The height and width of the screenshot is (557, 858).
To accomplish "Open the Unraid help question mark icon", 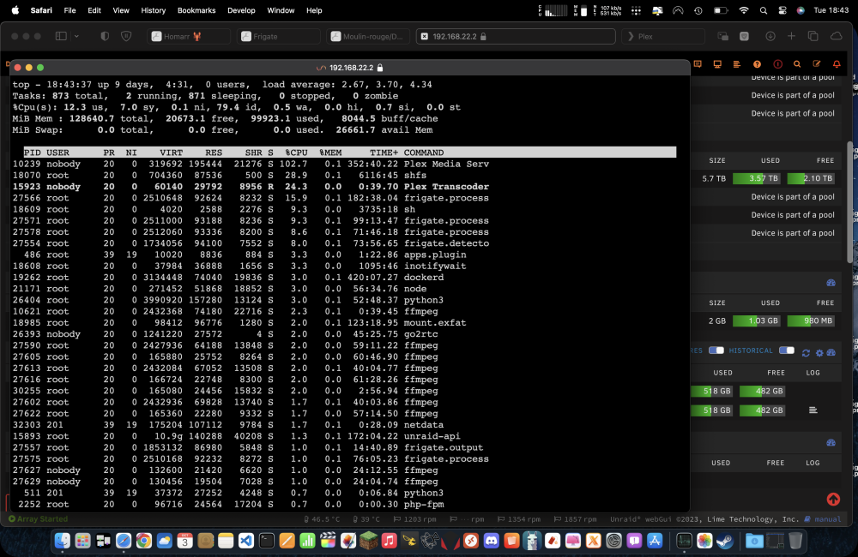I will 757,64.
